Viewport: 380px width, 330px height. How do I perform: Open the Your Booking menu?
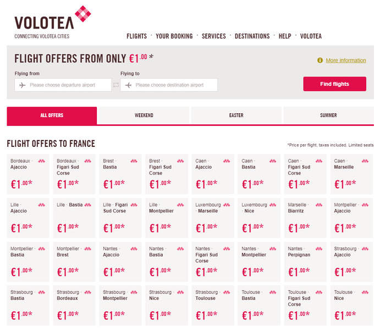pyautogui.click(x=174, y=36)
